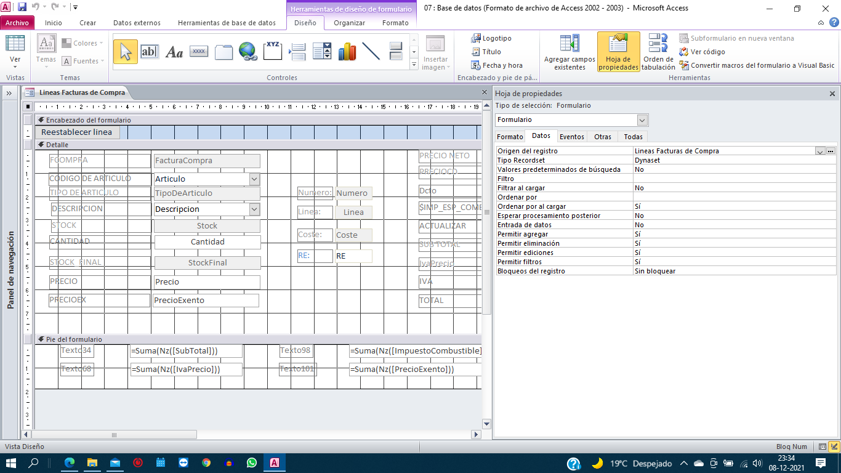Click the Bloqueos del registro value

point(734,271)
